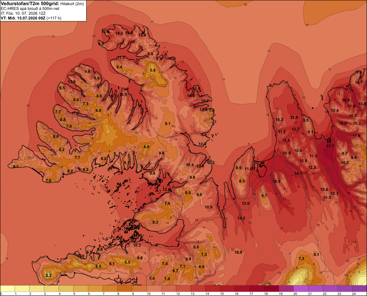This screenshot has width=367, height=296.
Task: Select the IT initial time line
Action: 23,13
